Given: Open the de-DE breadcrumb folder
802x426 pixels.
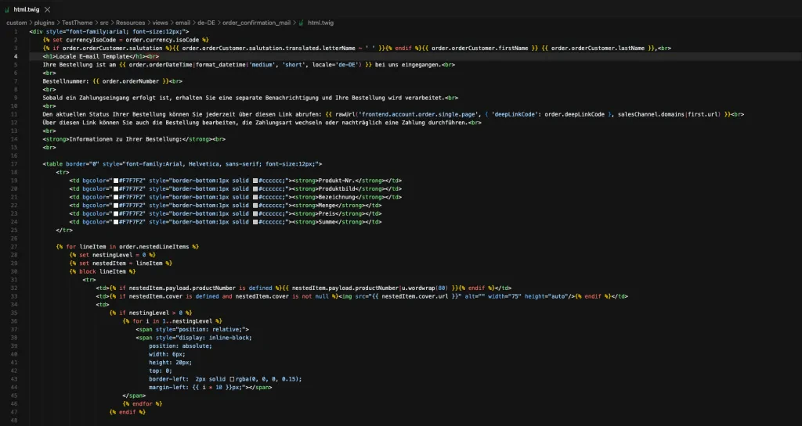Looking at the screenshot, I should click(206, 23).
